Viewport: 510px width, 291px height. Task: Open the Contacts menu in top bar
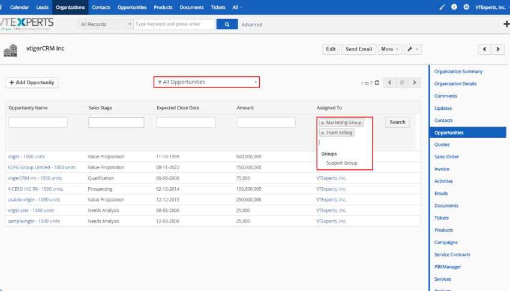[101, 7]
